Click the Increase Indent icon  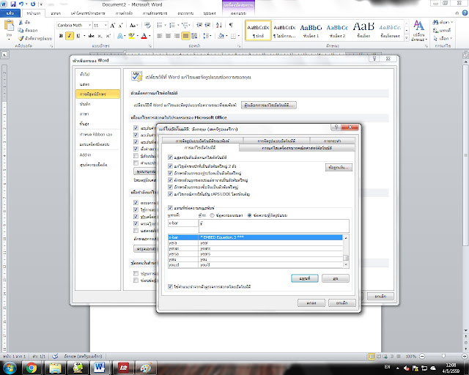click(x=207, y=26)
